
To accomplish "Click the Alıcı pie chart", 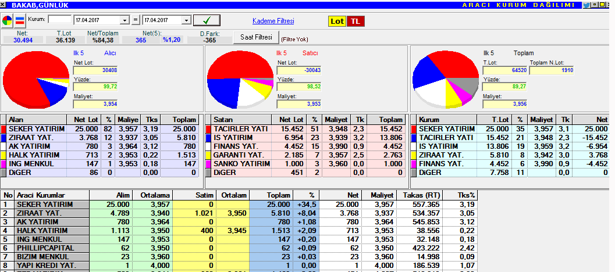I will 36,79.
